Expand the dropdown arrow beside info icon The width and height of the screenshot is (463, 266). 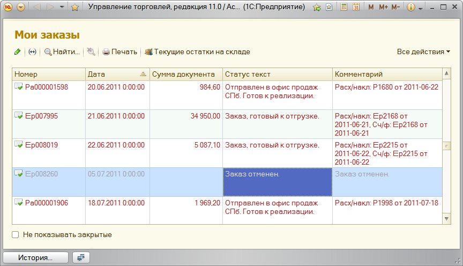pyautogui.click(x=421, y=8)
